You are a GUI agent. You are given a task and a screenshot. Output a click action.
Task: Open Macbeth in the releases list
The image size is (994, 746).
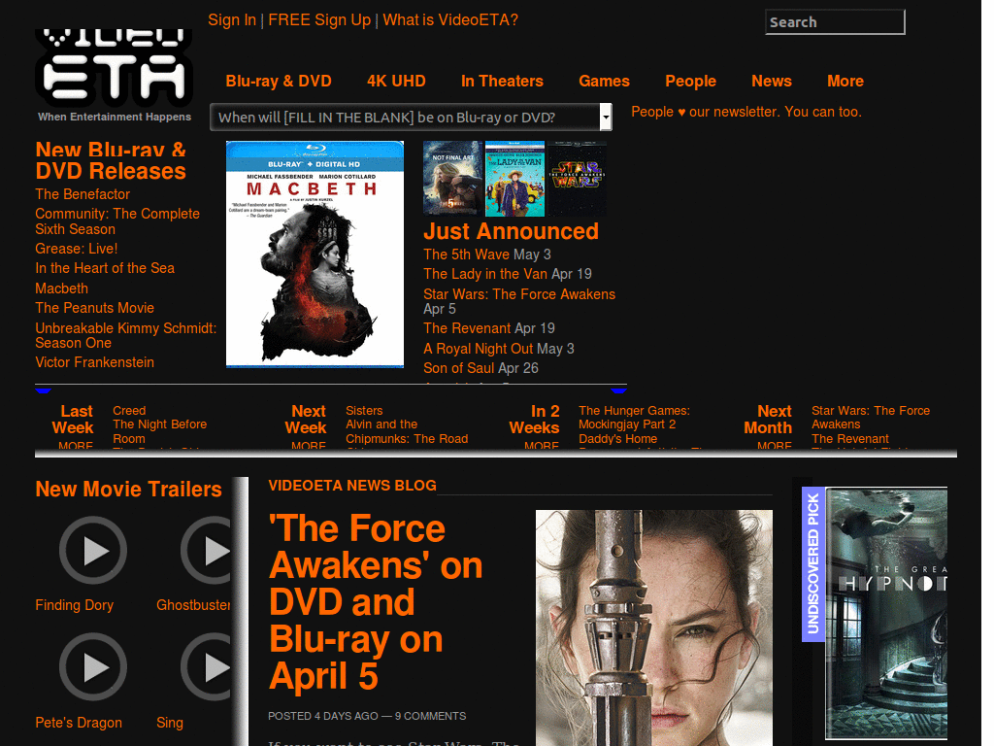coord(61,288)
